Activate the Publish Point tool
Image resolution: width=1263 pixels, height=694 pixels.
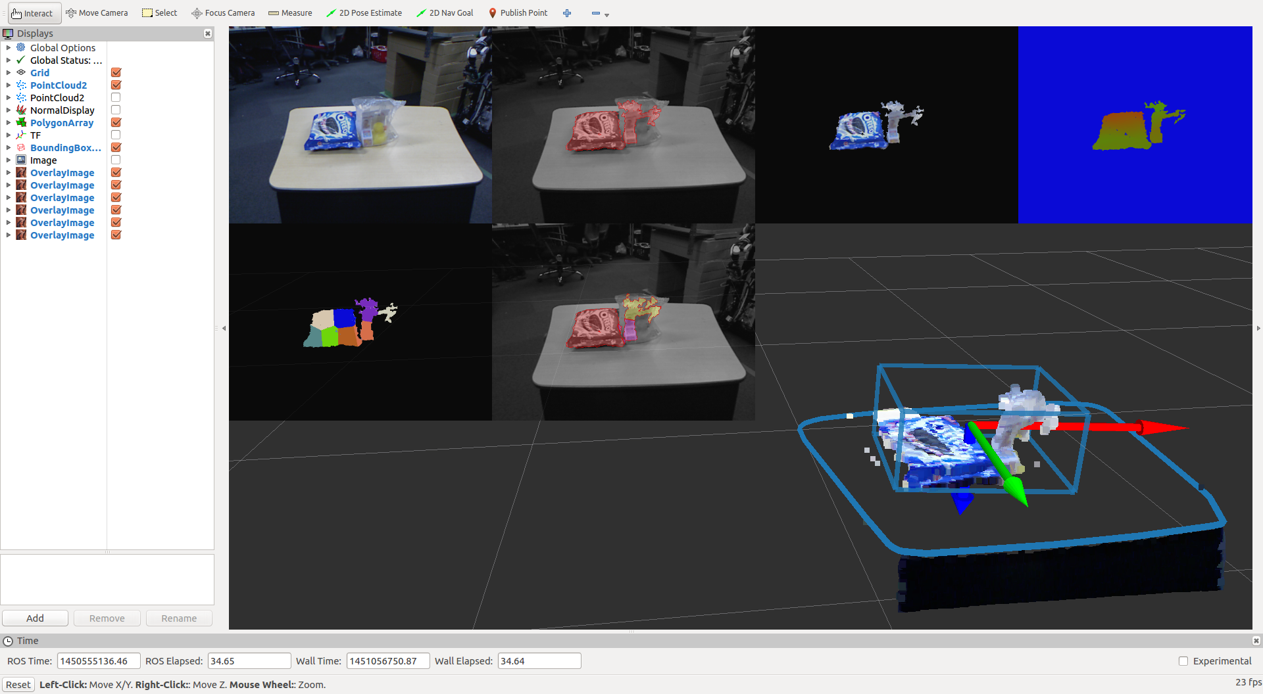[x=518, y=13]
